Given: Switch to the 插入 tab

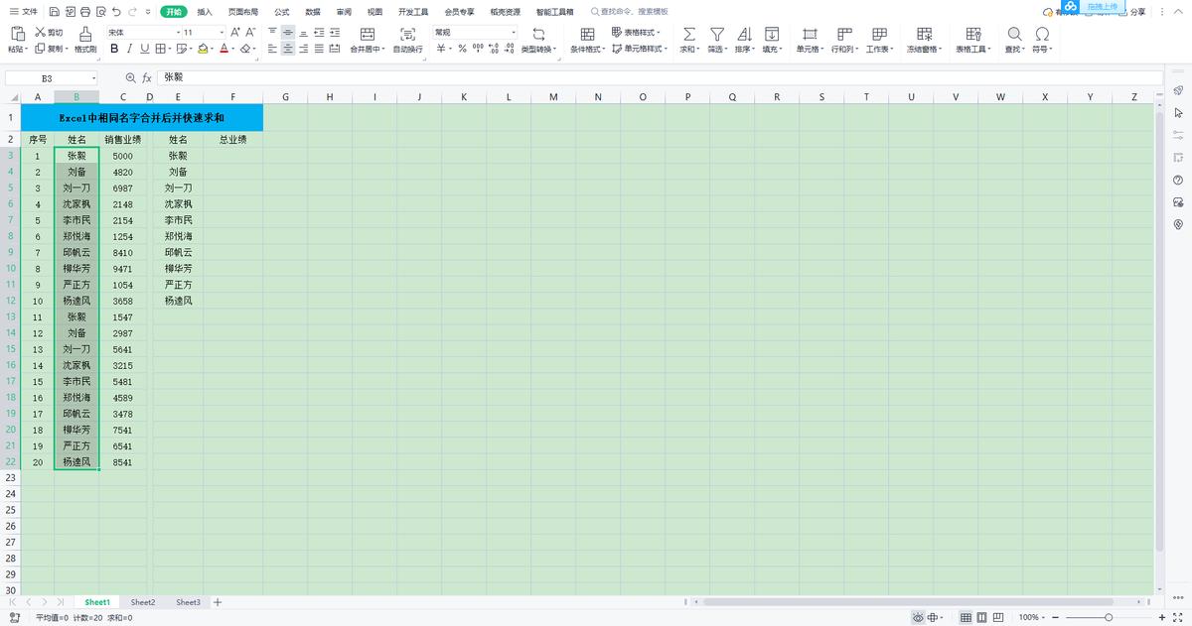Looking at the screenshot, I should 205,12.
